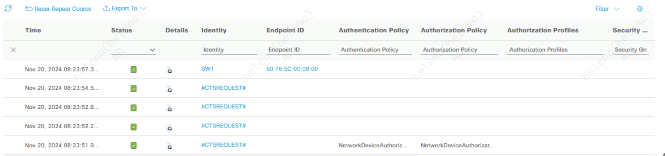Sort by the Time column header
Viewport: 665px width, 156px height.
coord(33,30)
